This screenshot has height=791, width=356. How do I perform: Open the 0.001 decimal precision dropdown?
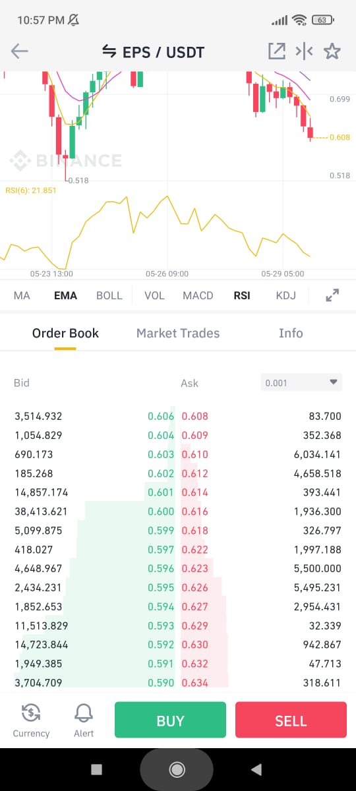pos(301,382)
